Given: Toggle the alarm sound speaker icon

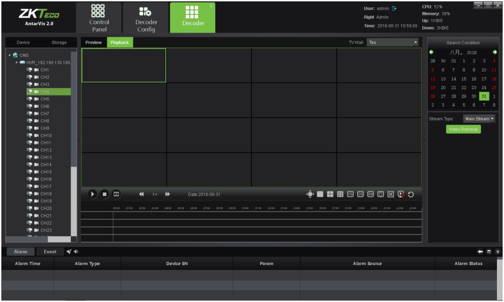Looking at the screenshot, I should click(76, 252).
